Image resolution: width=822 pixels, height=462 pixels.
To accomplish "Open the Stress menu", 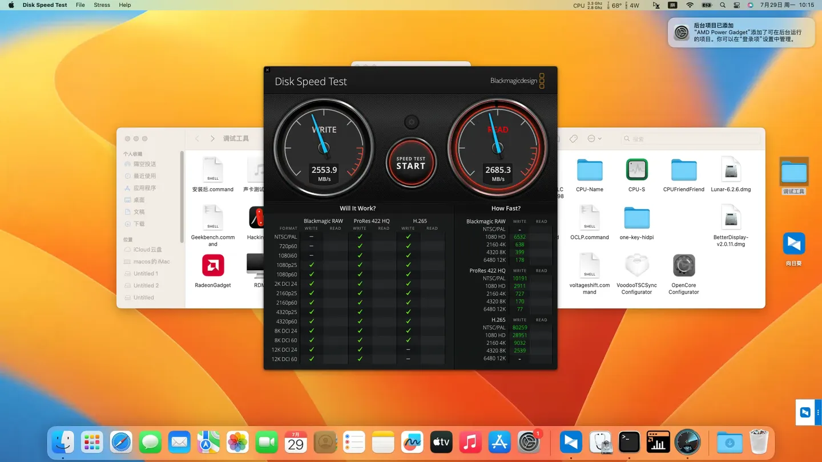I will coord(102,5).
